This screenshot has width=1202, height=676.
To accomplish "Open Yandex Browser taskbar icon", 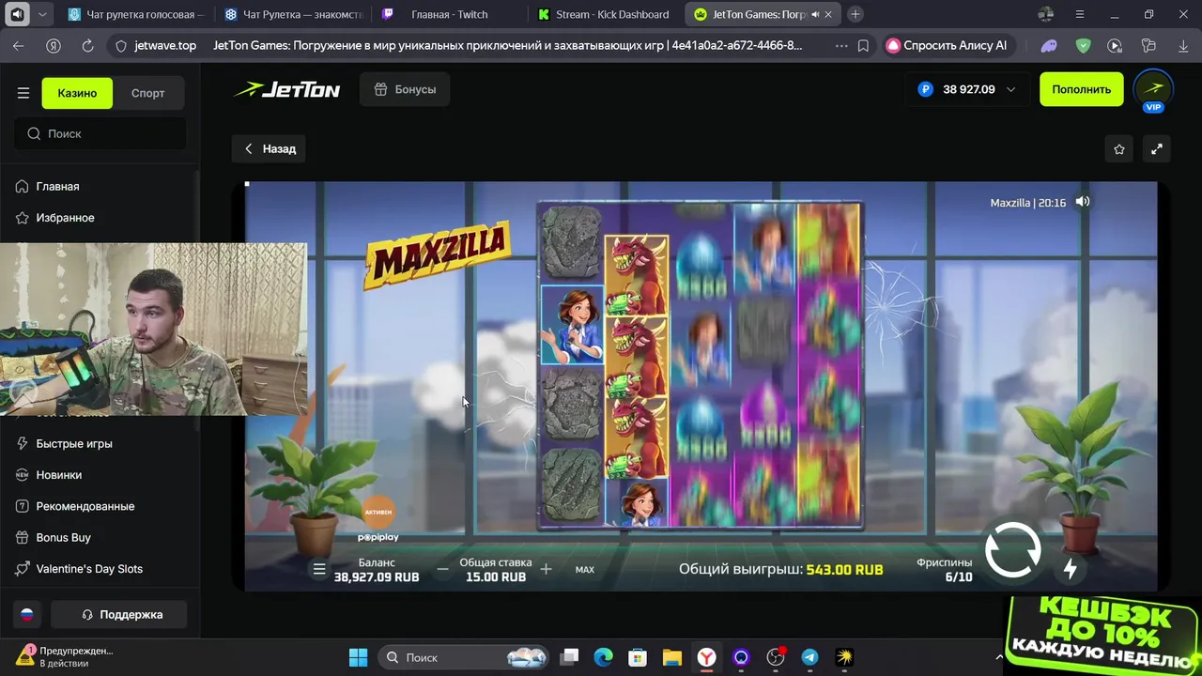I will click(706, 657).
